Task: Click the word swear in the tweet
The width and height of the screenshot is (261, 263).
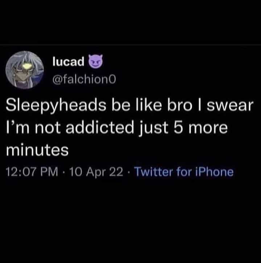Action: (230, 106)
